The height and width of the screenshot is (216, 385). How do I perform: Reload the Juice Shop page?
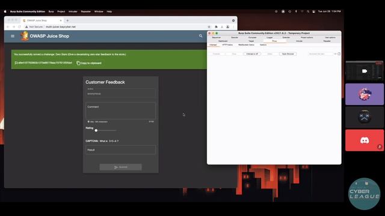(x=19, y=26)
